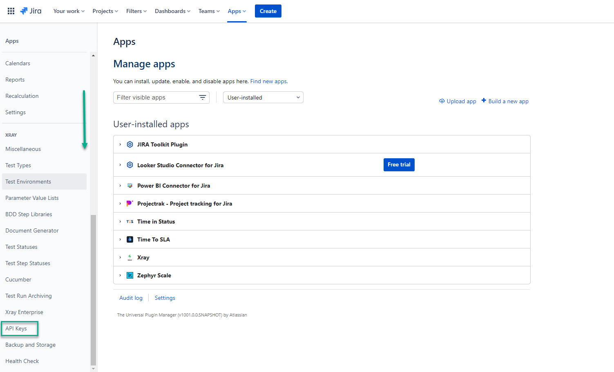Click the Power BI Connector app icon
614x372 pixels.
[x=130, y=186]
